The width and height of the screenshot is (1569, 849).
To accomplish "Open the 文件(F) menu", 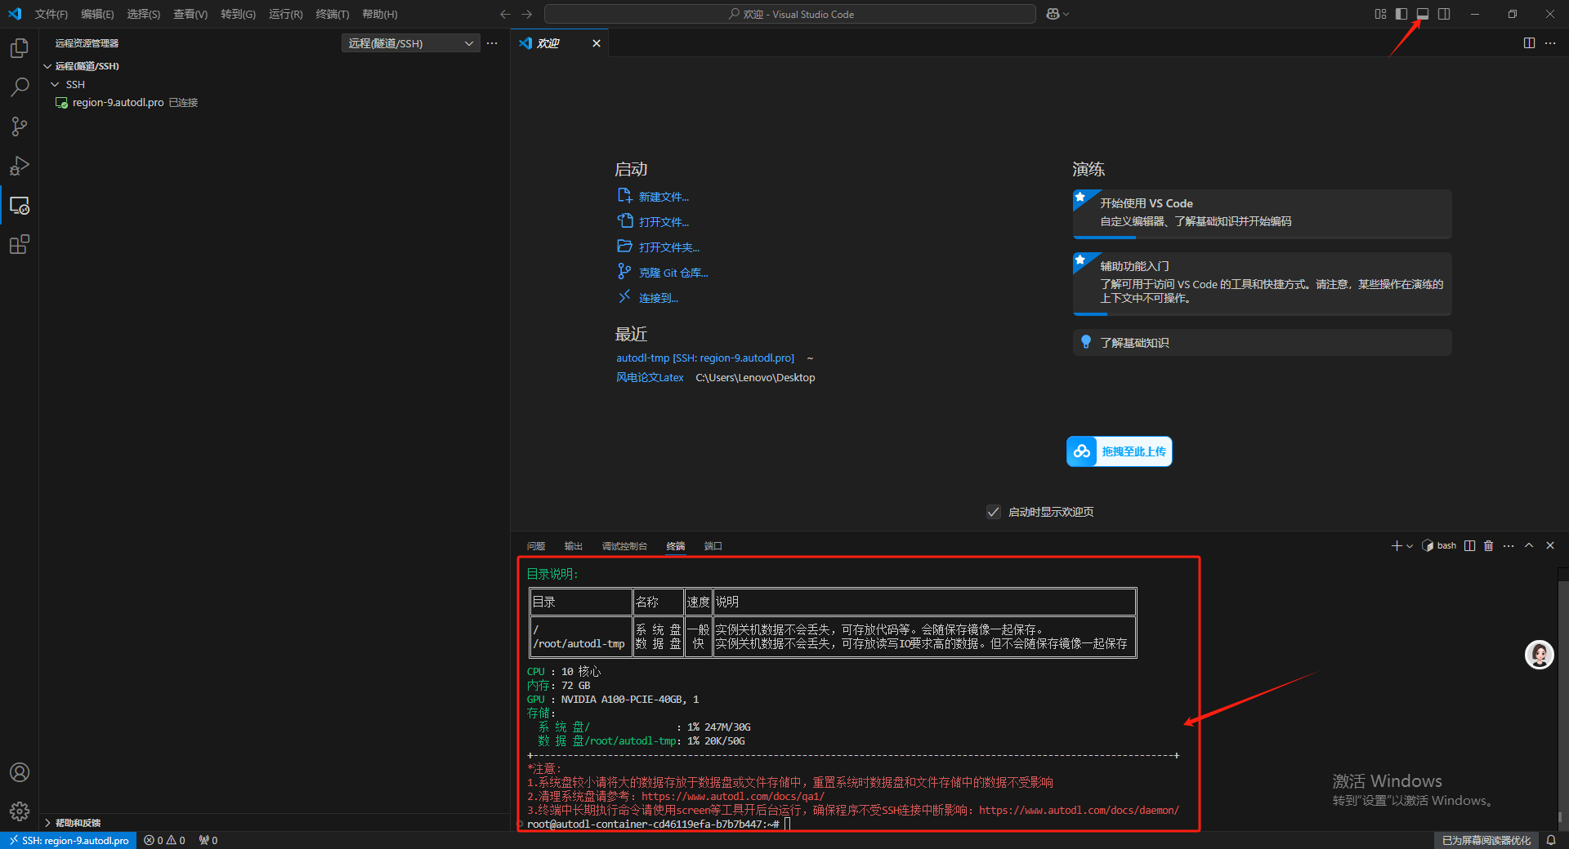I will point(51,14).
